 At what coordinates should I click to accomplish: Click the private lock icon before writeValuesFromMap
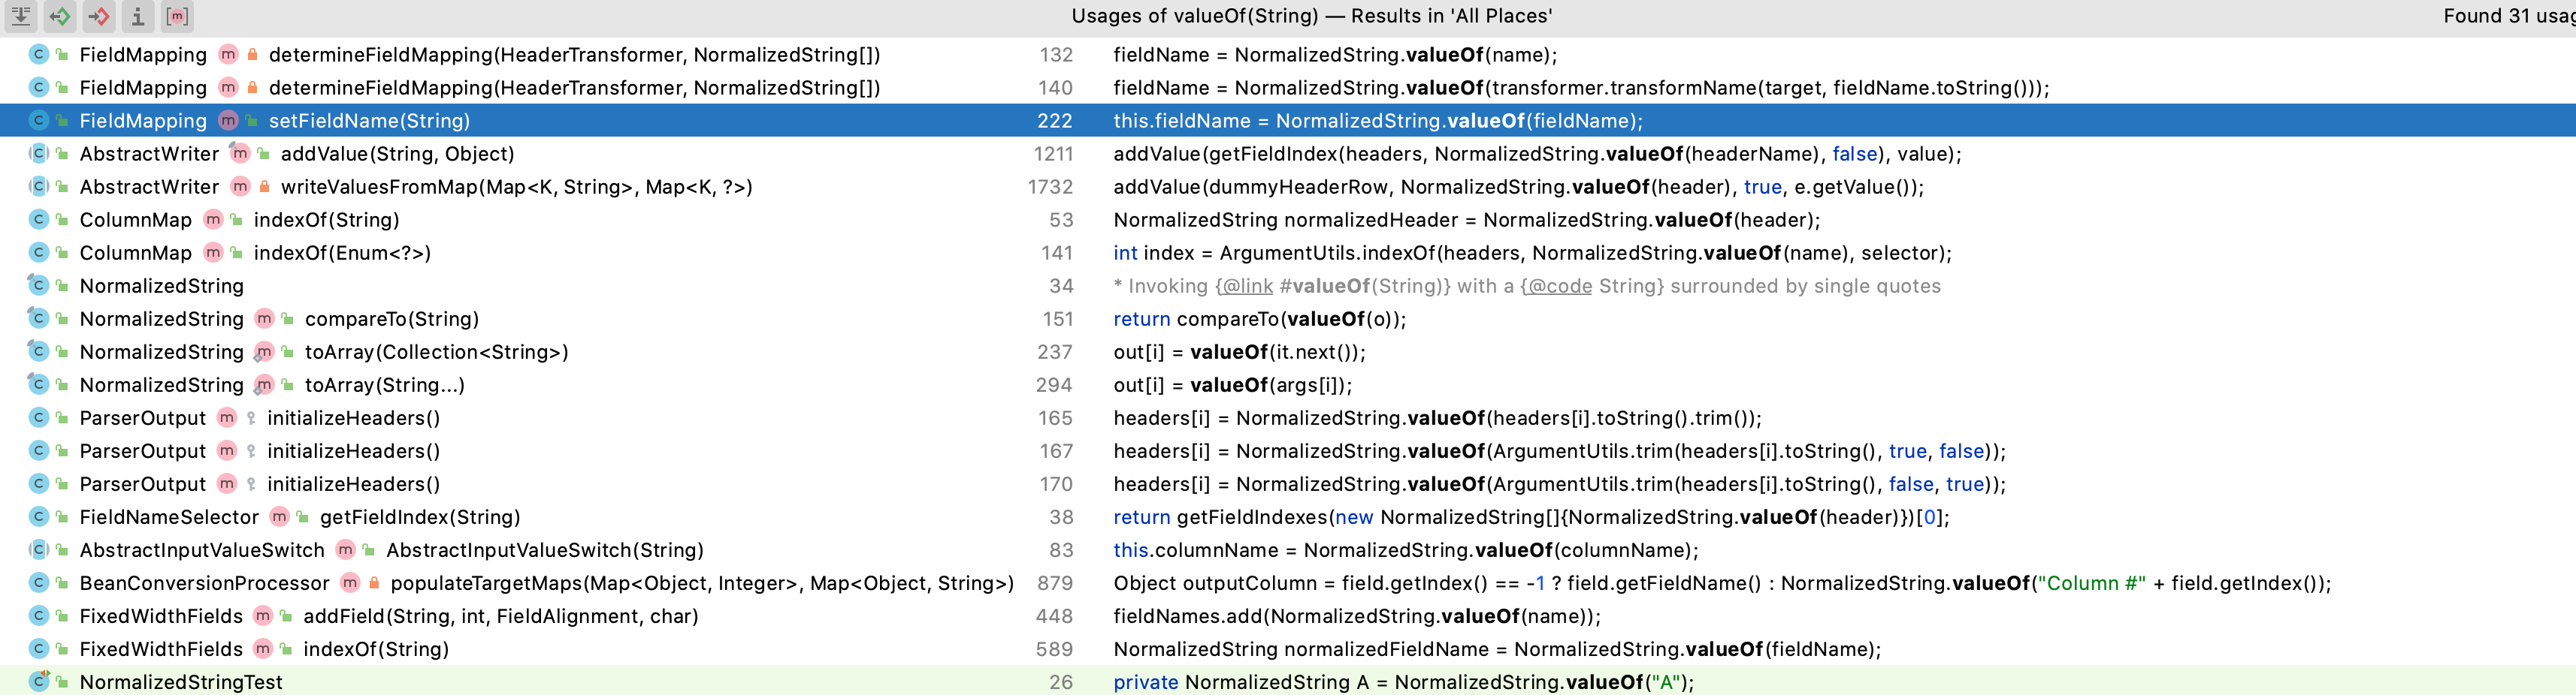(x=264, y=185)
